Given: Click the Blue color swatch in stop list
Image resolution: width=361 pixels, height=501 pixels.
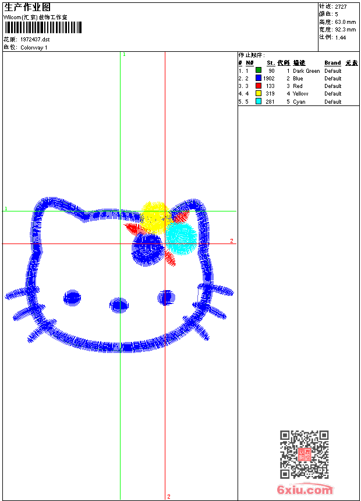Looking at the screenshot, I should click(259, 78).
